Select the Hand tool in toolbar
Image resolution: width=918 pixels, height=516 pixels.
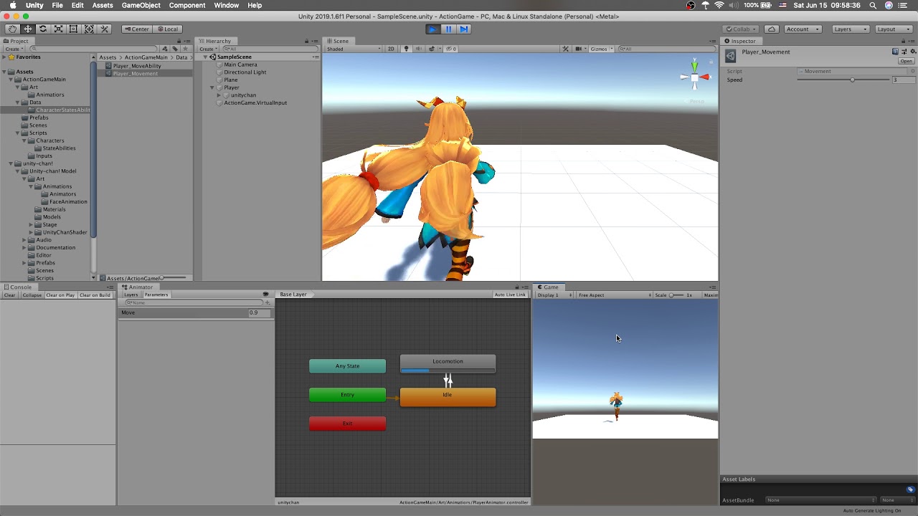(x=12, y=29)
